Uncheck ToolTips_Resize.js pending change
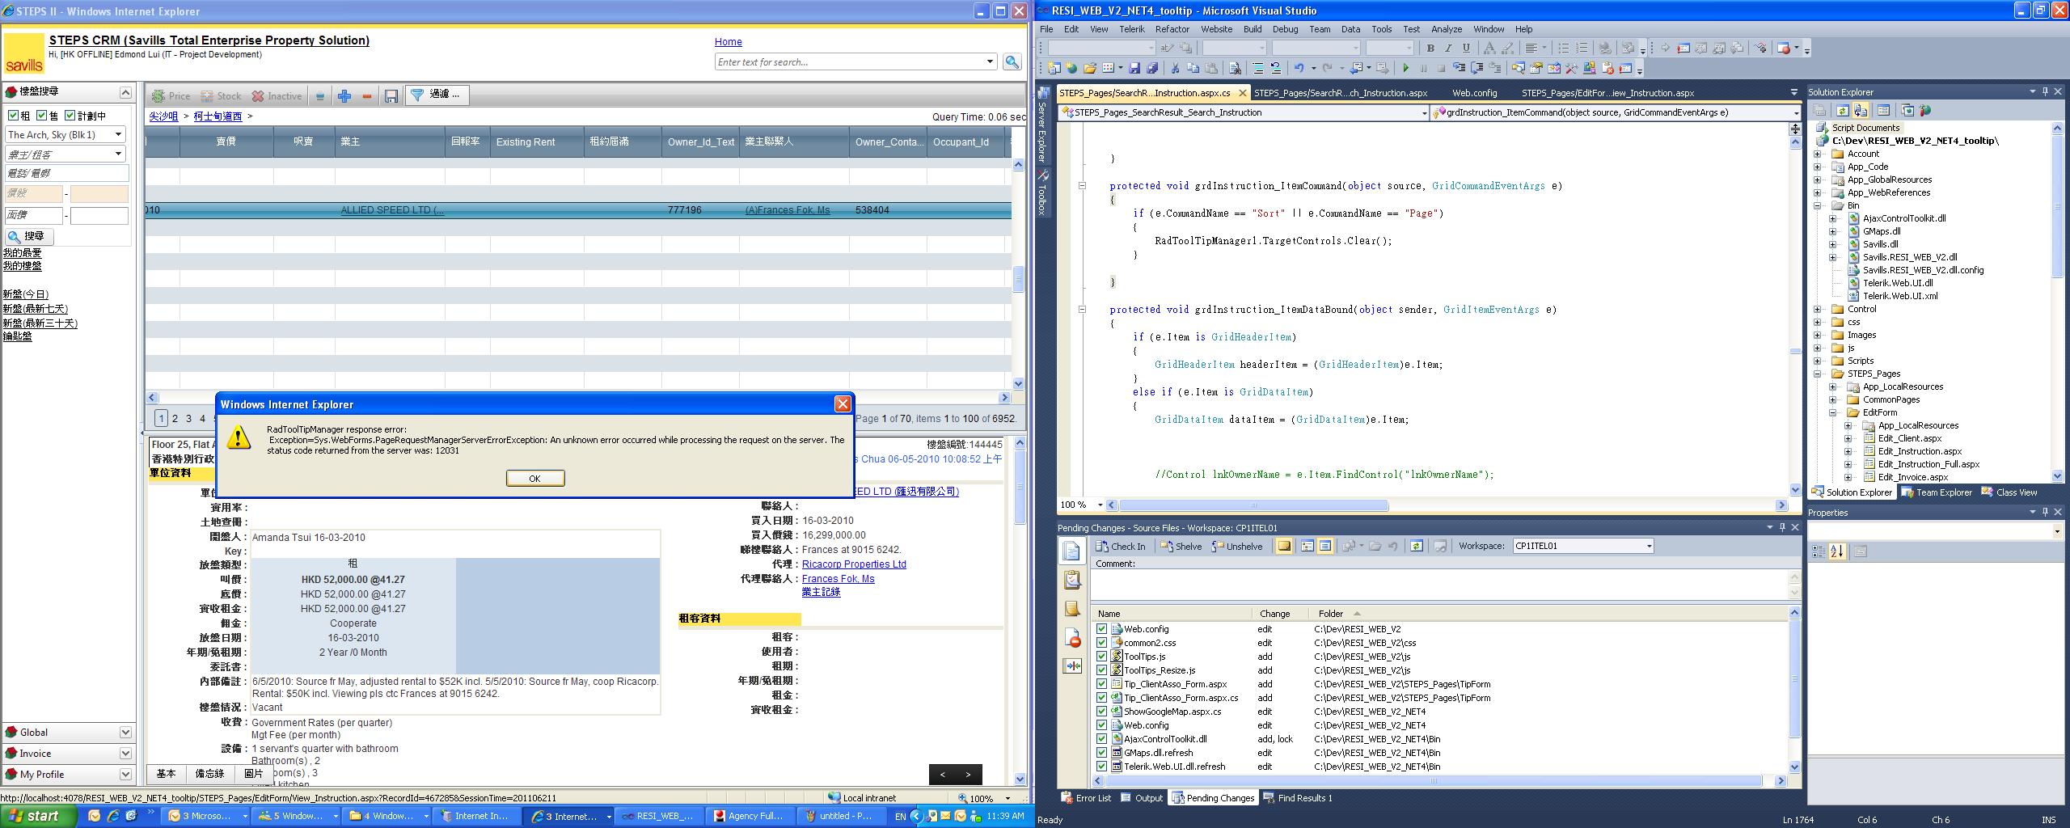Image resolution: width=2070 pixels, height=828 pixels. point(1101,670)
